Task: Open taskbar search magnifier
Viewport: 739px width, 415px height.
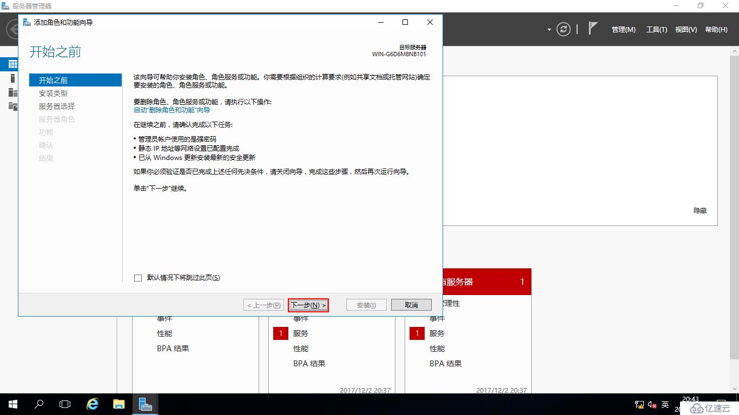Action: point(39,404)
